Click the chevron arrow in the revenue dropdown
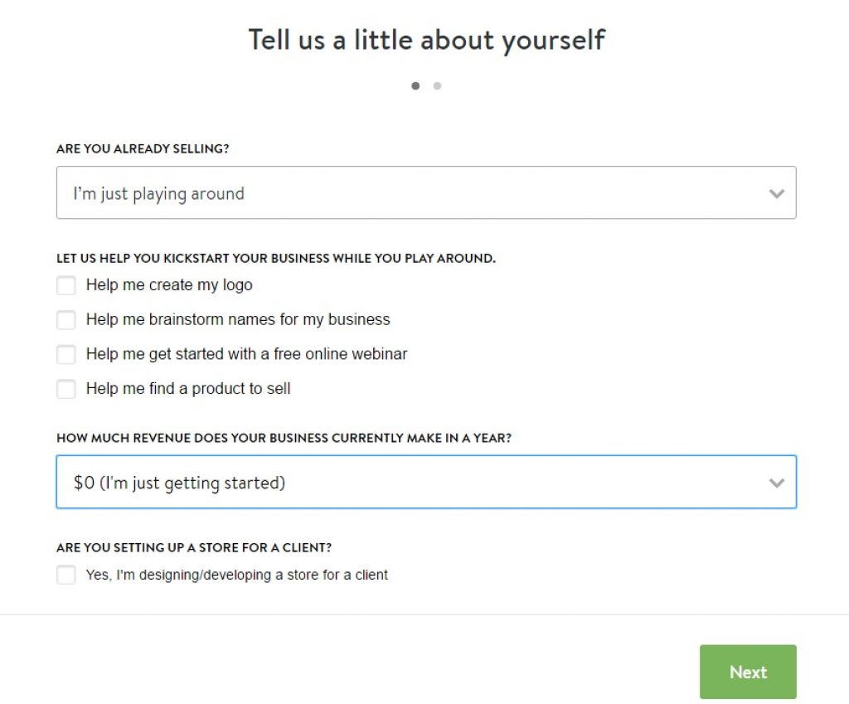The image size is (849, 704). point(776,483)
